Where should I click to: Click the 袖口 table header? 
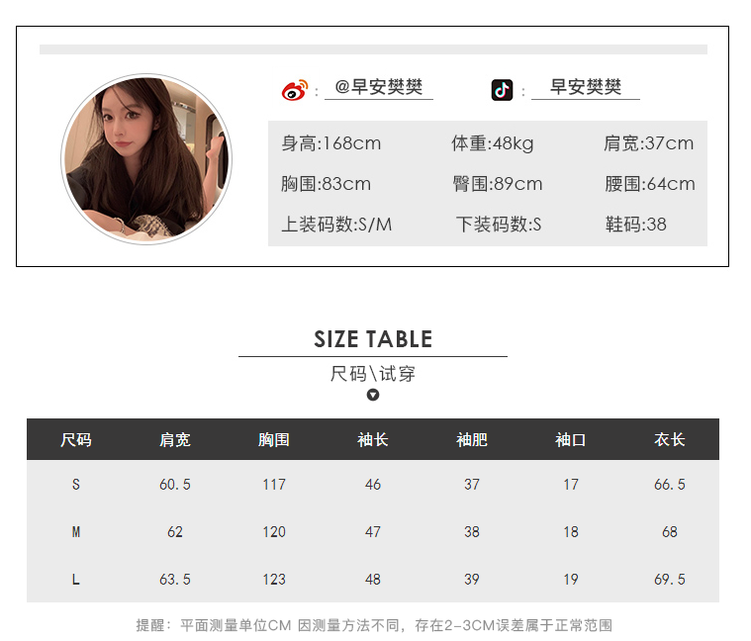click(x=571, y=439)
